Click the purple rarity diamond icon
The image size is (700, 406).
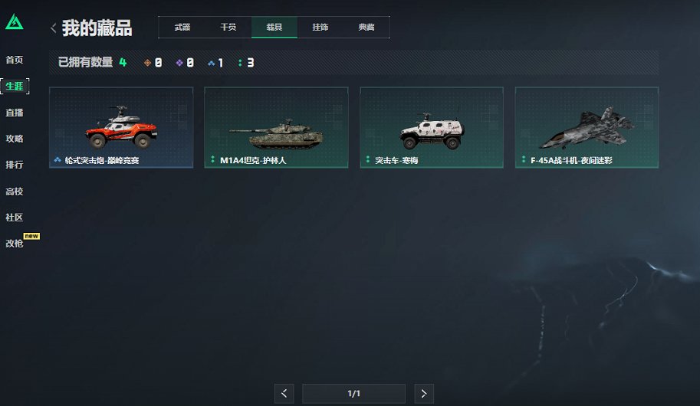point(179,63)
